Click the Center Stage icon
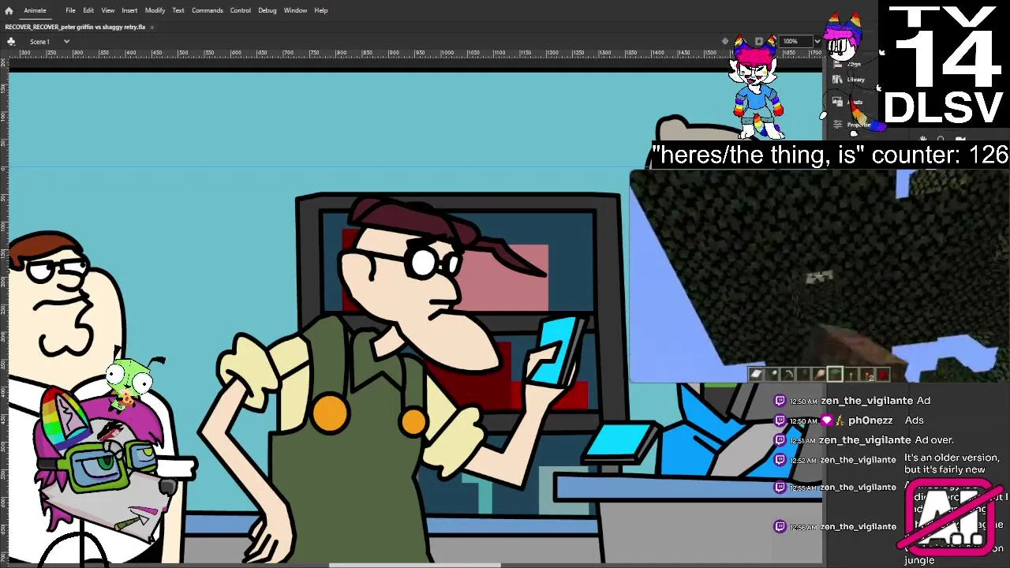This screenshot has height=568, width=1010. click(725, 41)
